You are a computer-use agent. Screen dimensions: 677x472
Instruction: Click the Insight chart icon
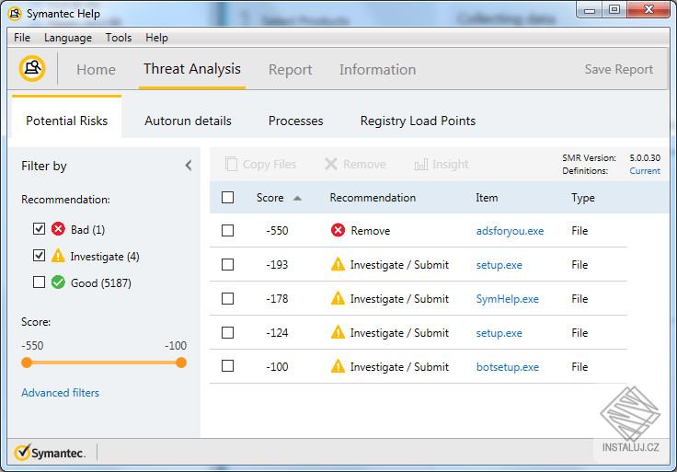[x=421, y=165]
